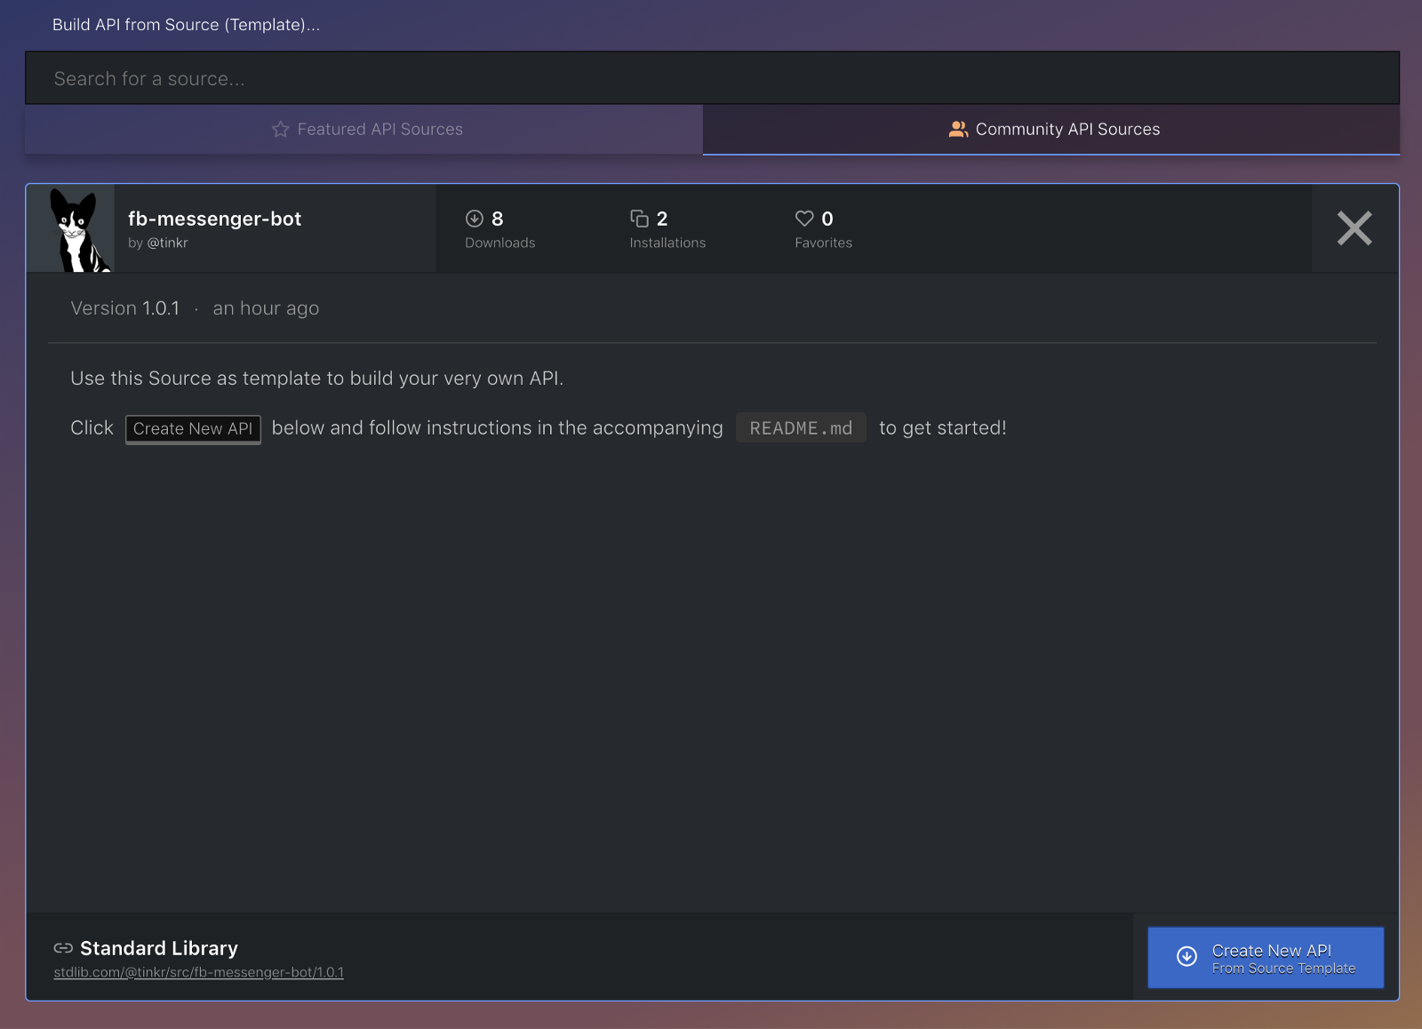Click the README.md code label
This screenshot has height=1029, width=1422.
pos(801,428)
